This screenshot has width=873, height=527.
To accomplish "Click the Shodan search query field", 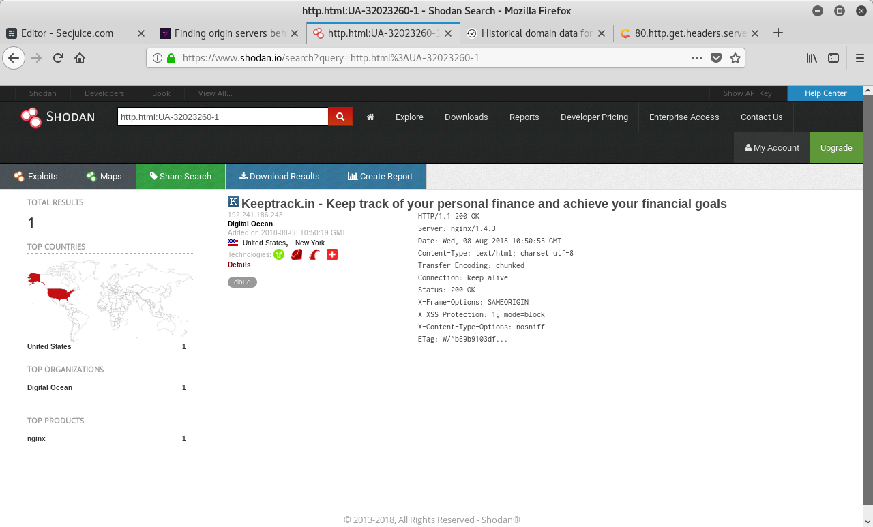I will [x=222, y=117].
